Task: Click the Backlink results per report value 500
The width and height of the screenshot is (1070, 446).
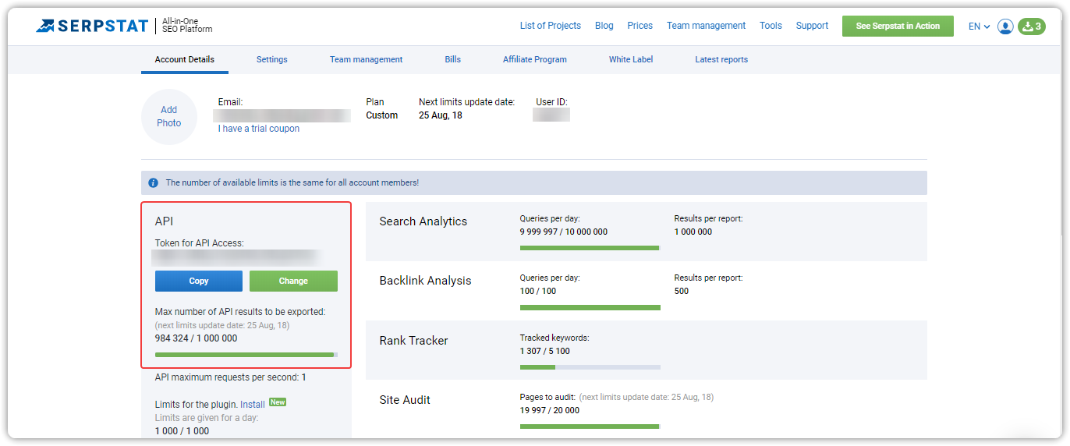Action: tap(682, 291)
